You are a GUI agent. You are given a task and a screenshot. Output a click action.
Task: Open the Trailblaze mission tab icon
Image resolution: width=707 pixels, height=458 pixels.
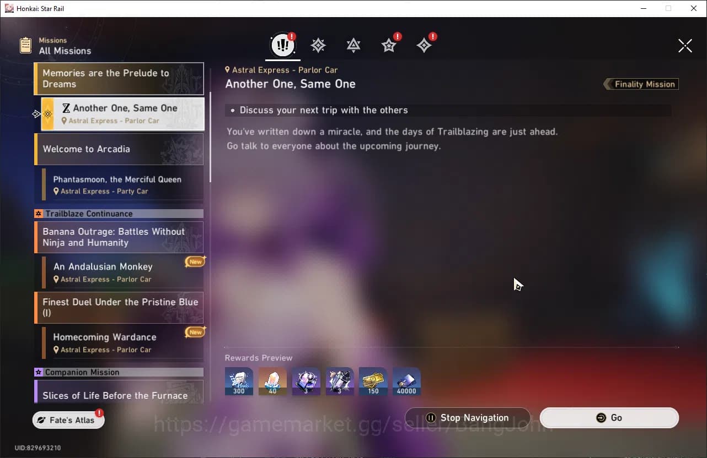318,46
